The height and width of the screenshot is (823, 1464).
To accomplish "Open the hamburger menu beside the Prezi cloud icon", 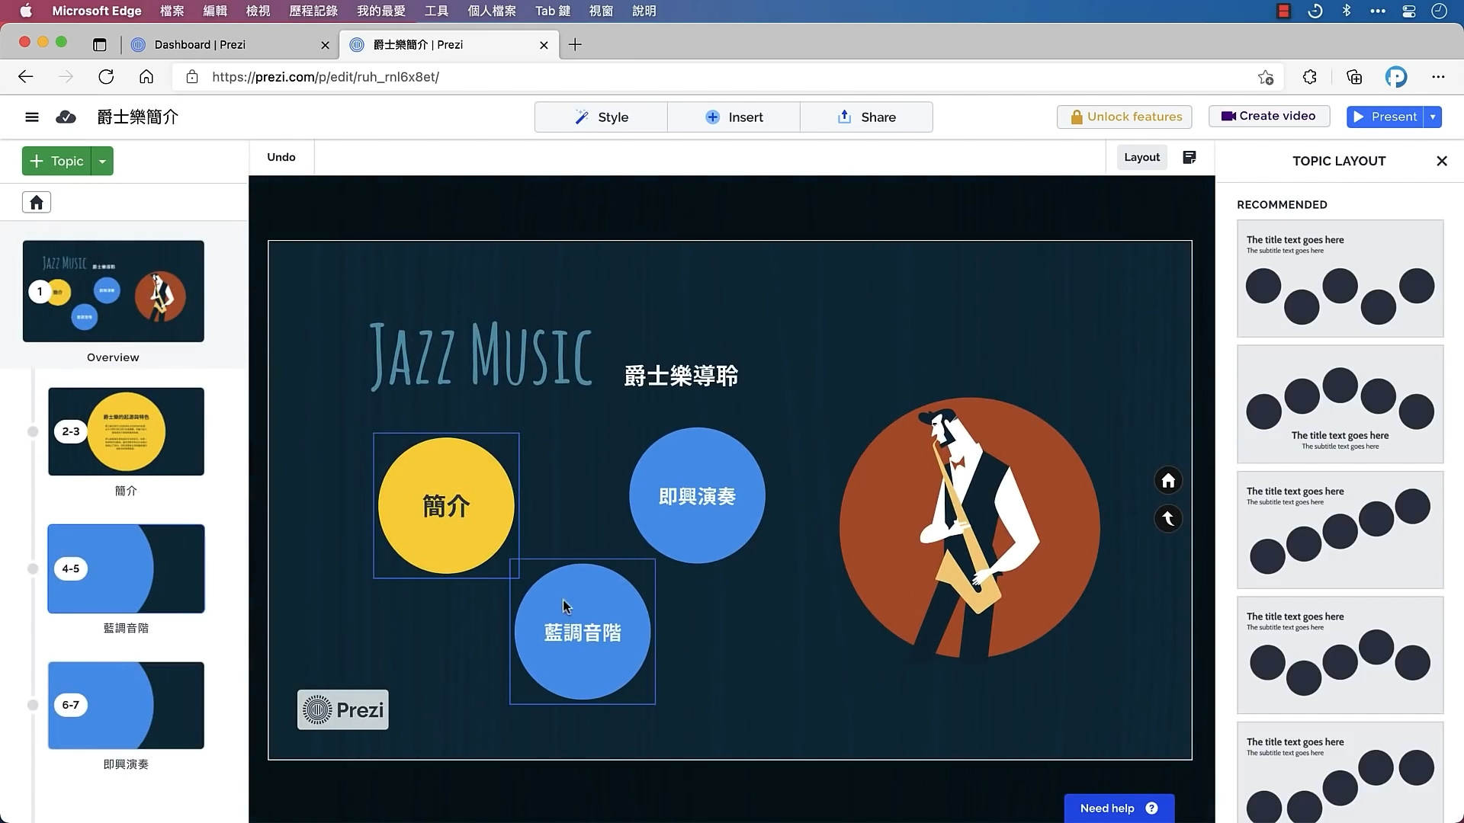I will coord(32,117).
